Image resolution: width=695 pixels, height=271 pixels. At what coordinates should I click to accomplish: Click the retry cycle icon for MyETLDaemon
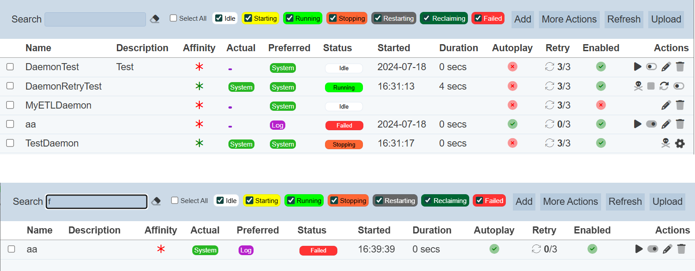click(549, 105)
